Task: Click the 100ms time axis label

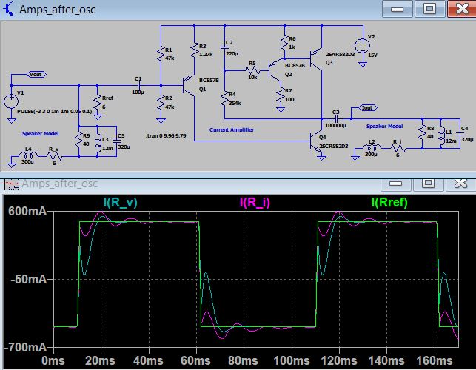Action: coord(292,361)
